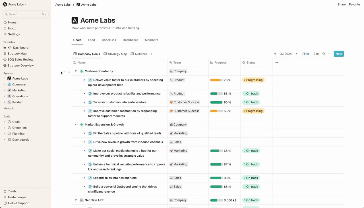
Task: Open the Trash icon in sidebar
Action: click(x=5, y=191)
